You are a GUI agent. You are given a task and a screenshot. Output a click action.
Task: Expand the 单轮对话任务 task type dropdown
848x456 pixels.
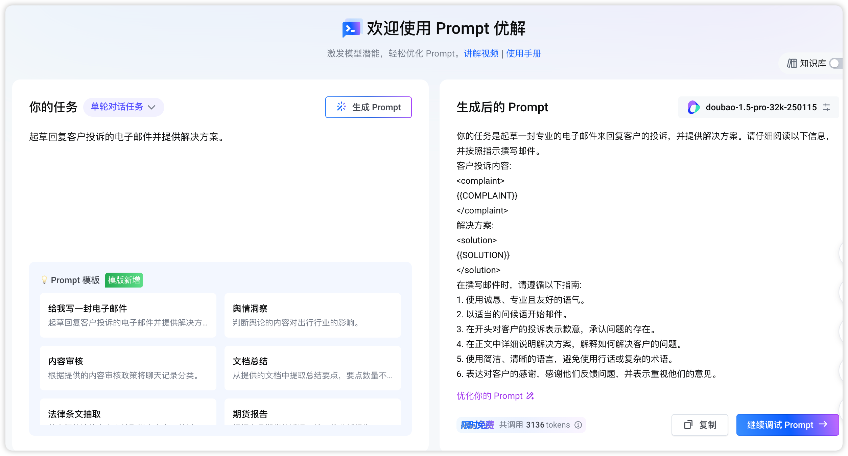123,107
